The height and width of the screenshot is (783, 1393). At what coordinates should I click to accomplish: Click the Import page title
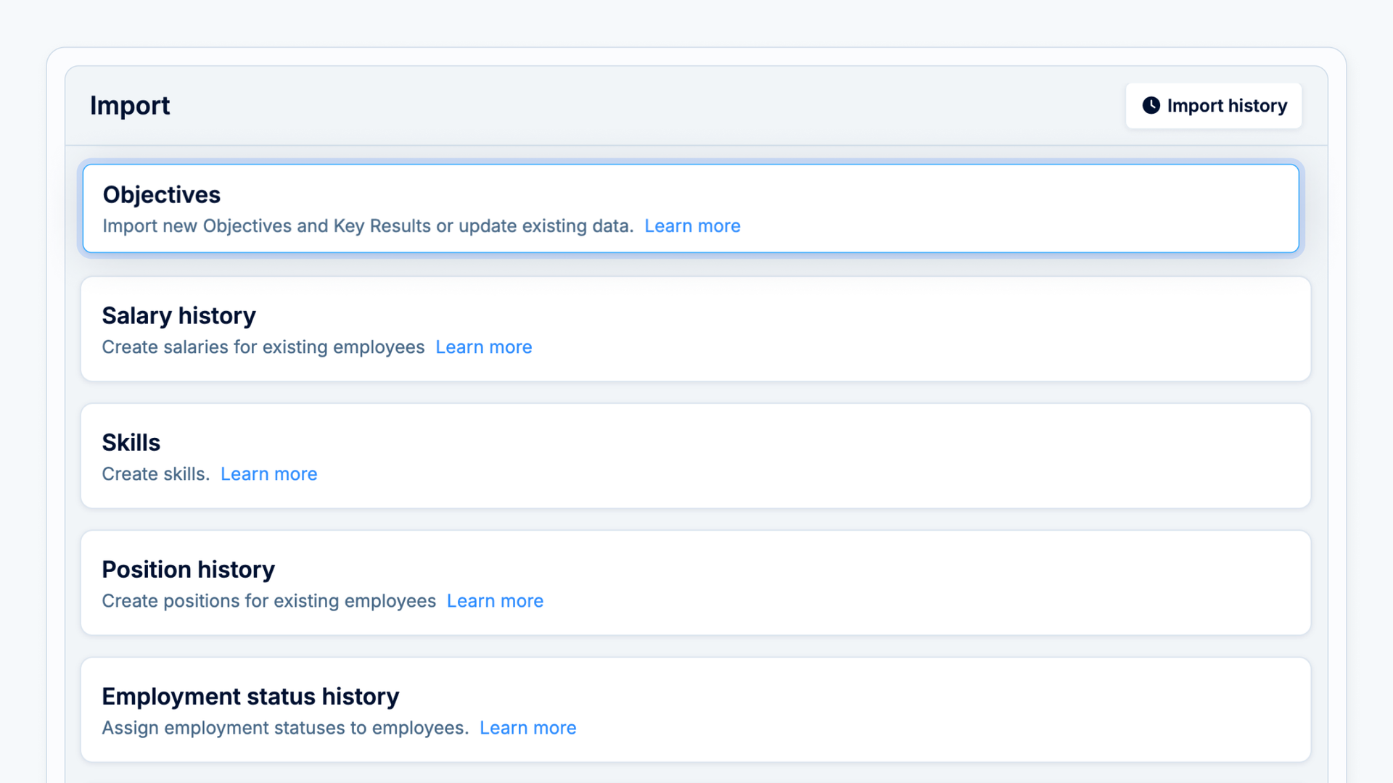130,106
